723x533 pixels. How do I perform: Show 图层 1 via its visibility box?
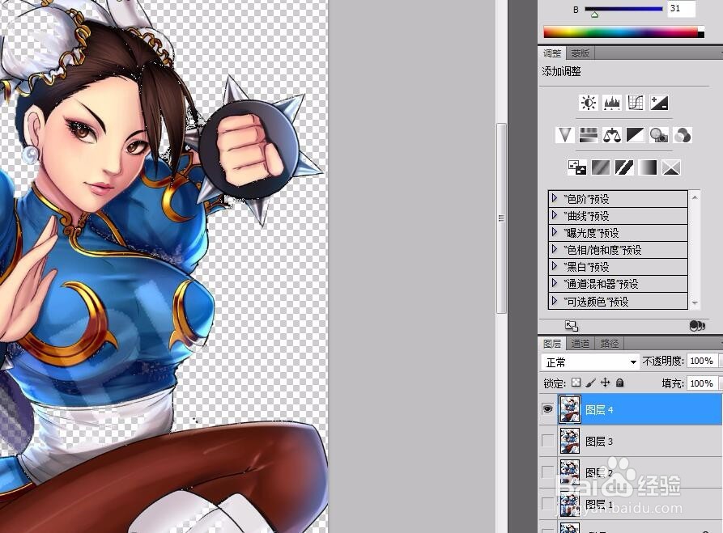click(548, 504)
